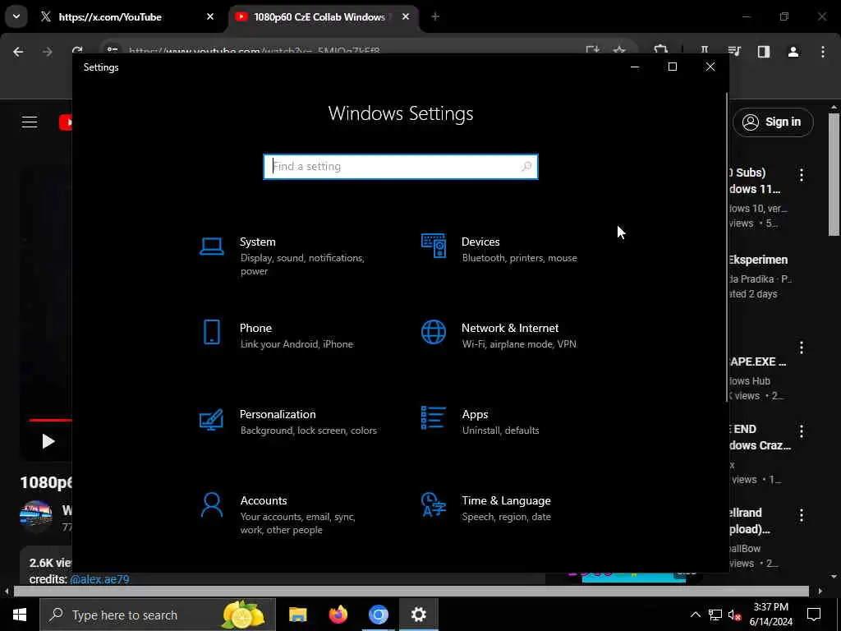Click the search magnifier in Find a setting

[526, 166]
